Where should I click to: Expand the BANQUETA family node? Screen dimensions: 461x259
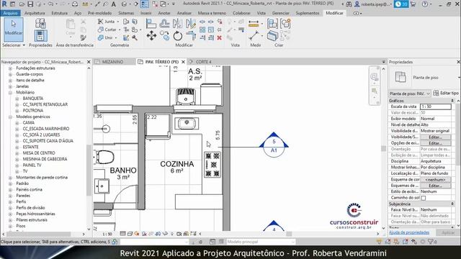[17, 99]
